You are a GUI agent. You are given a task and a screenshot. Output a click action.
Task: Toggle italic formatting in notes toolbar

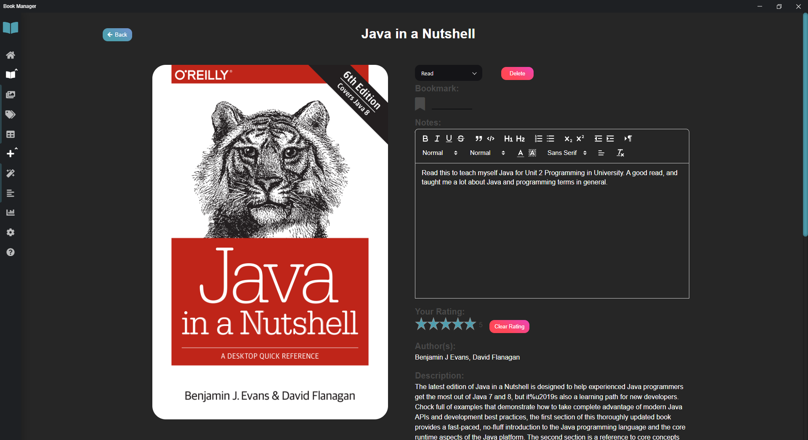click(x=437, y=139)
